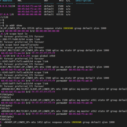Image resolution: width=127 pixels, height=127 pixels.
Task: Select yellow UNKNOWN on the mtu 65536 line
Action: (68, 28)
